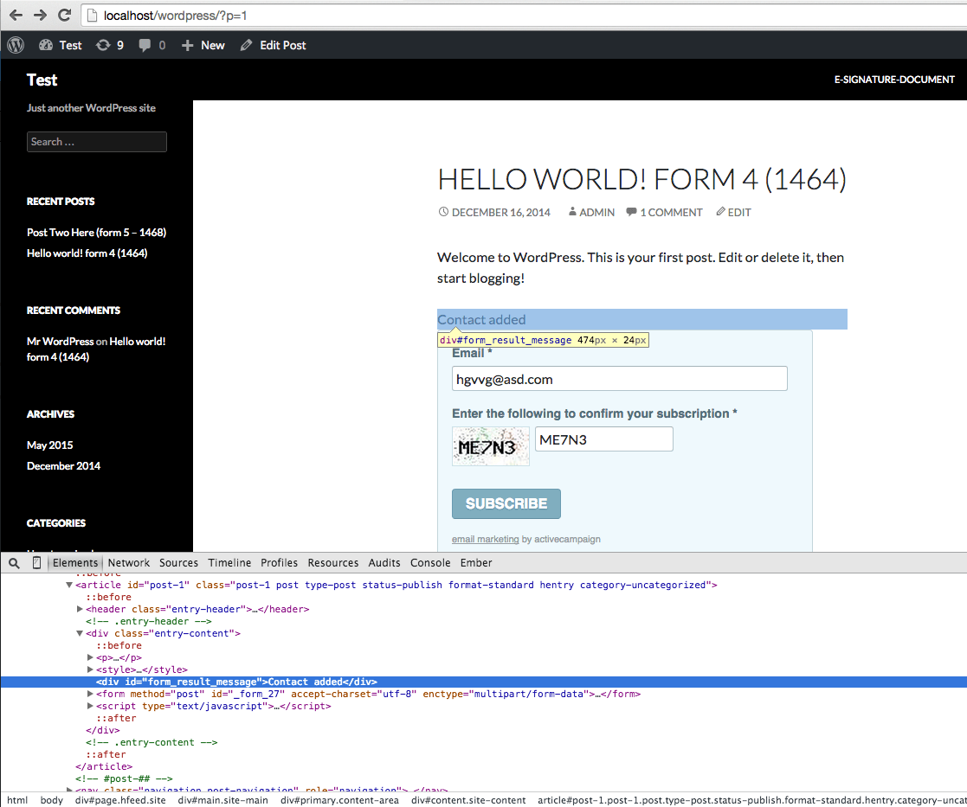
Task: Click the browser back arrow
Action: (16, 16)
